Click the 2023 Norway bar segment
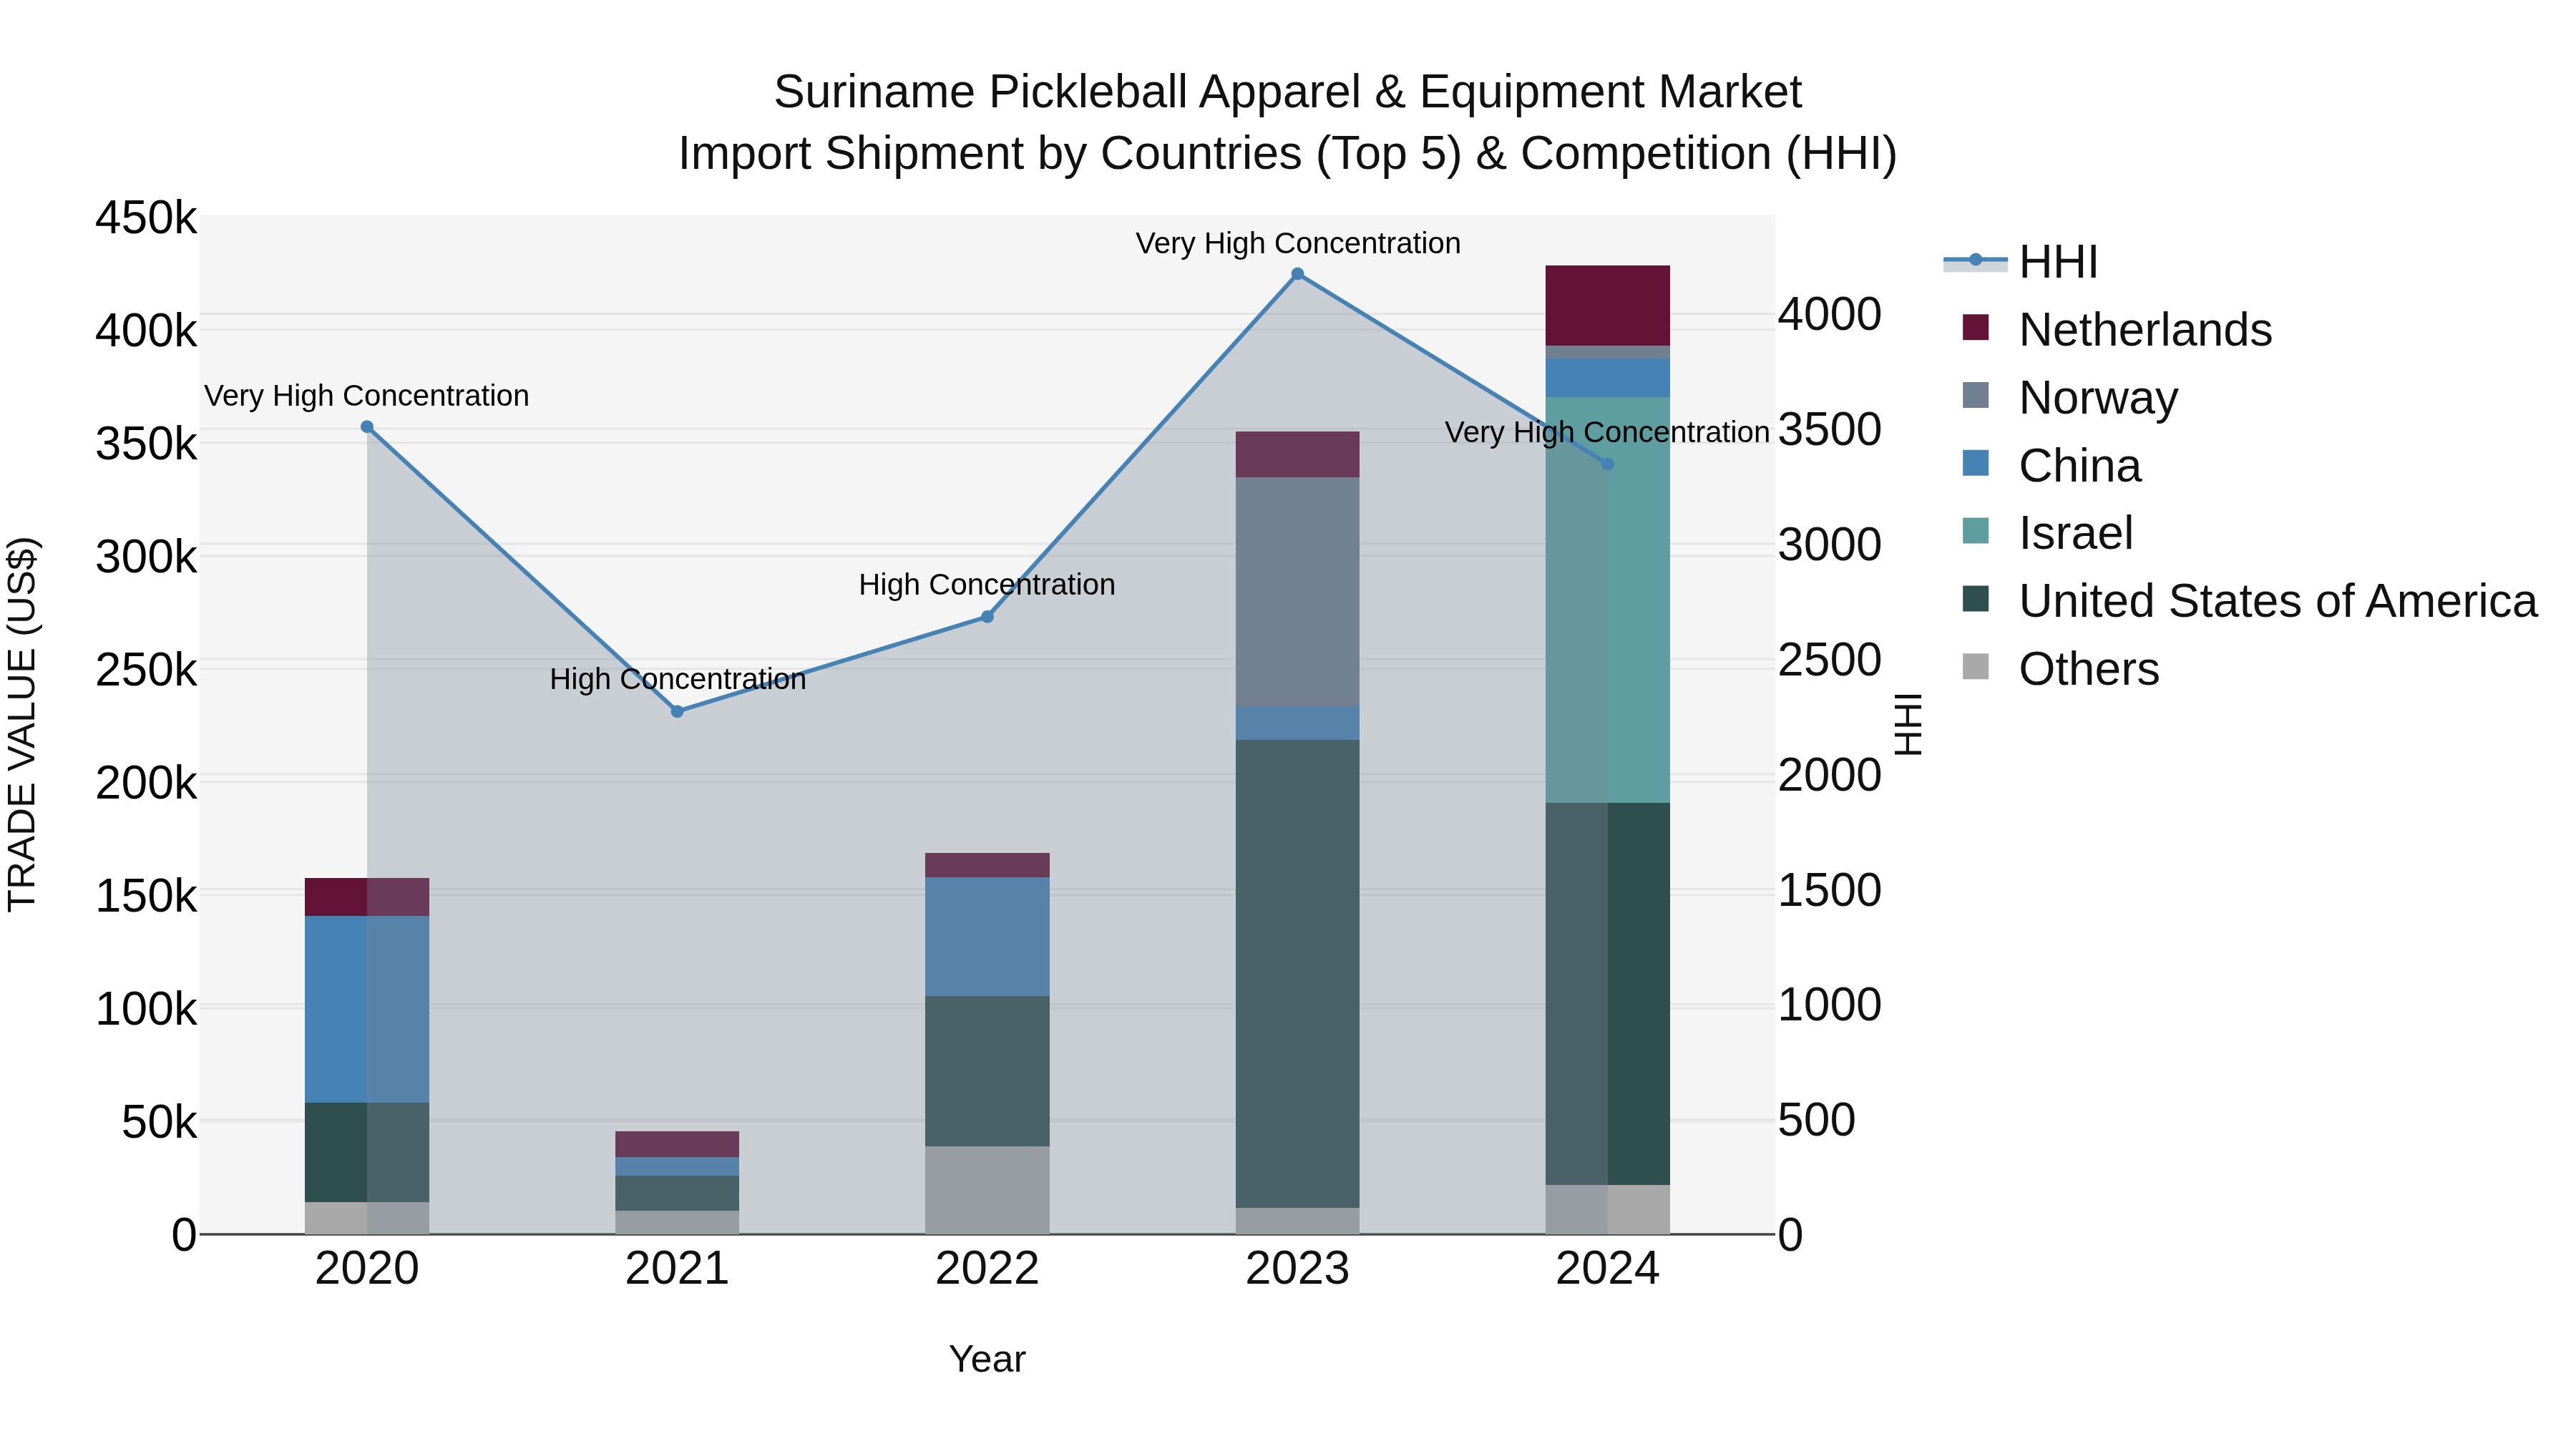This screenshot has width=2576, height=1449. tap(1298, 592)
